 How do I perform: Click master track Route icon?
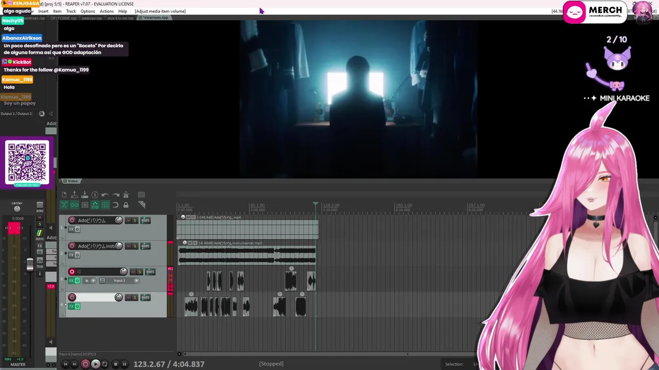click(40, 233)
